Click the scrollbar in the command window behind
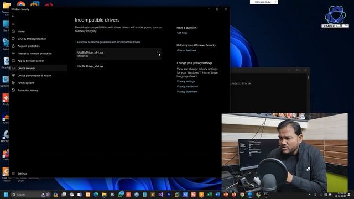The width and height of the screenshot is (354, 199). (308, 77)
